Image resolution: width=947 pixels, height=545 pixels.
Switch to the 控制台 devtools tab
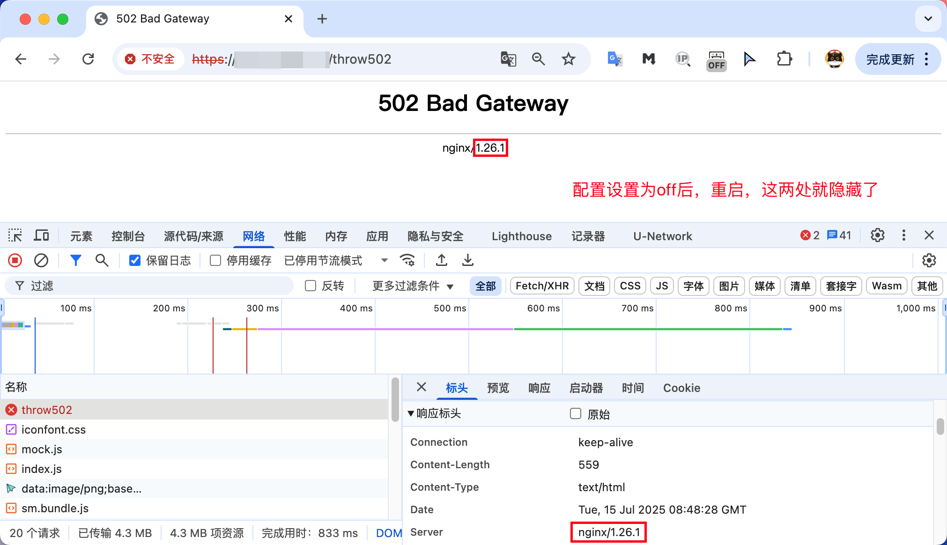click(128, 236)
